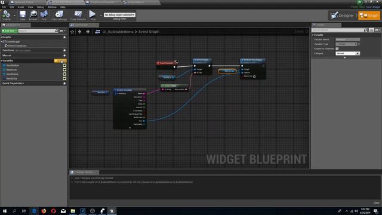Click the green source control icon at top-right
The image size is (382, 215).
(x=359, y=2)
